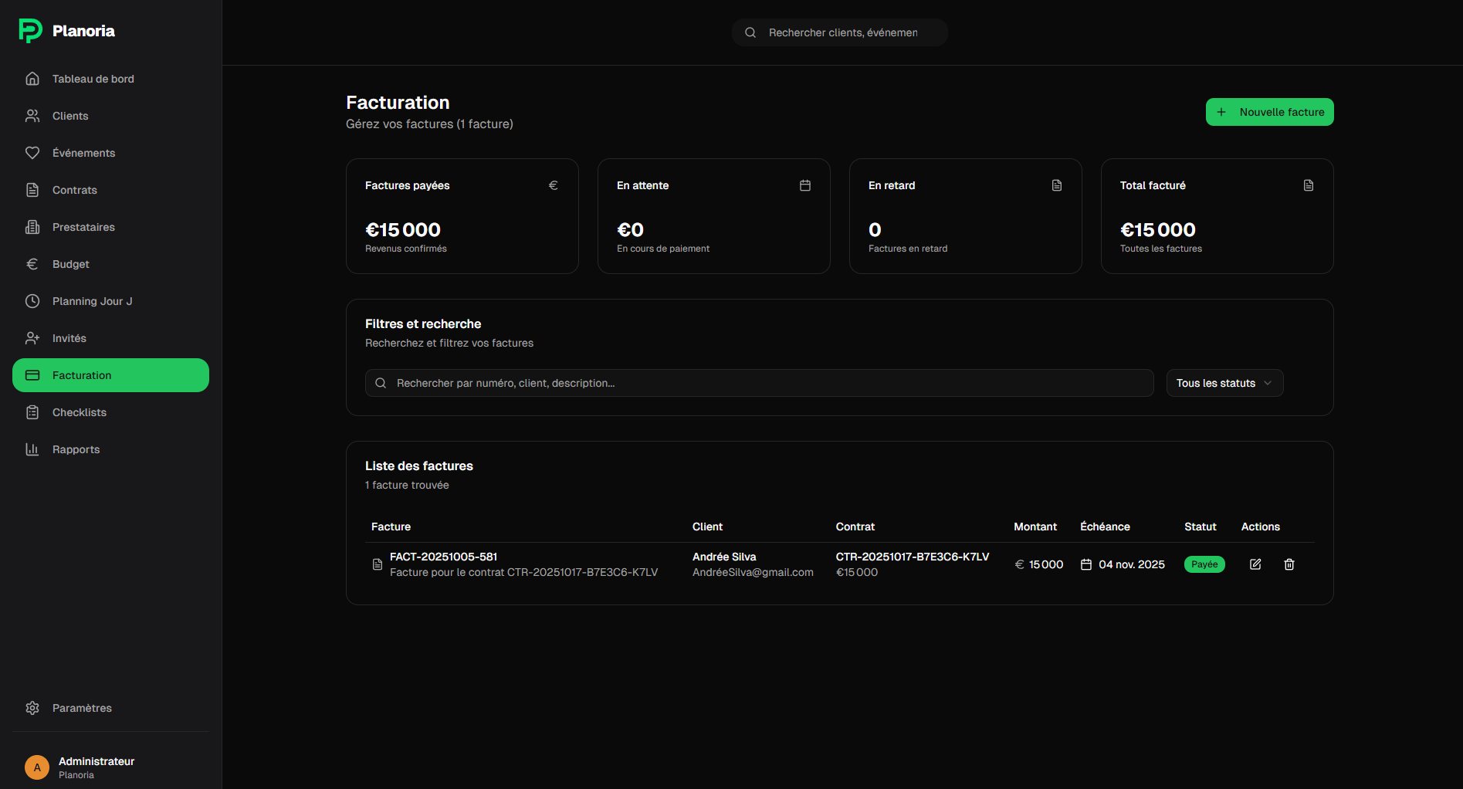The height and width of the screenshot is (789, 1463).
Task: Click document icon on En retard card
Action: [x=1057, y=185]
